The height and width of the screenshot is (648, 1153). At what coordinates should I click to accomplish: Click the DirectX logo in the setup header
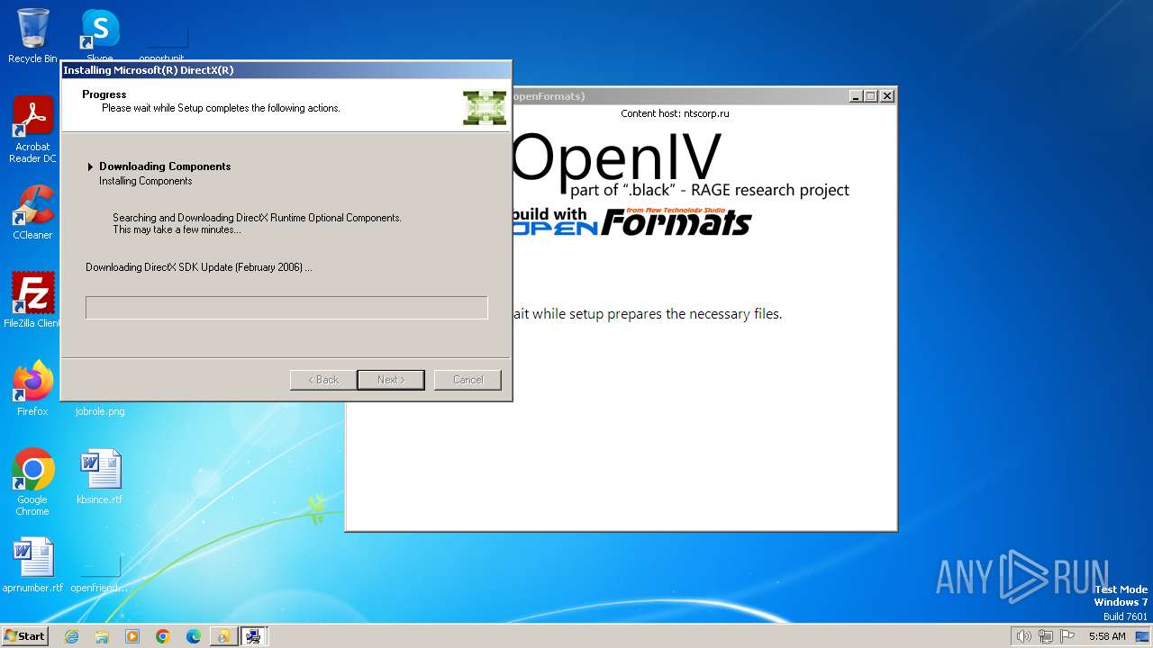coord(485,107)
